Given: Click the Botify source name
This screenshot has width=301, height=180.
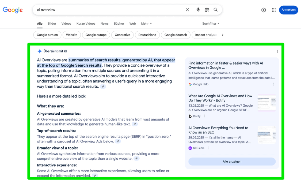Looking at the screenshot, I should (x=197, y=116).
